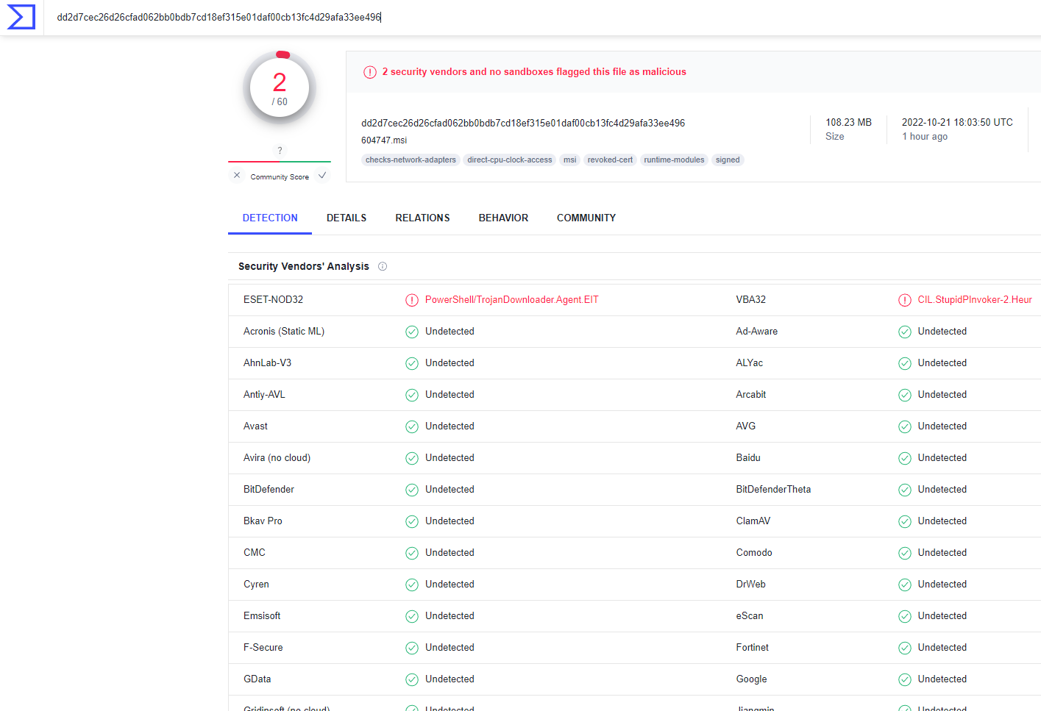The width and height of the screenshot is (1041, 711).
Task: Click the green check icon for Arcabit
Action: (x=905, y=395)
